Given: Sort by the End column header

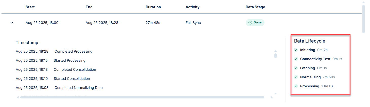Looking at the screenshot, I should point(89,7).
